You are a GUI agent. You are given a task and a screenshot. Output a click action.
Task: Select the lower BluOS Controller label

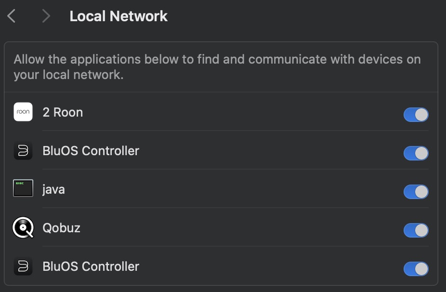point(91,266)
